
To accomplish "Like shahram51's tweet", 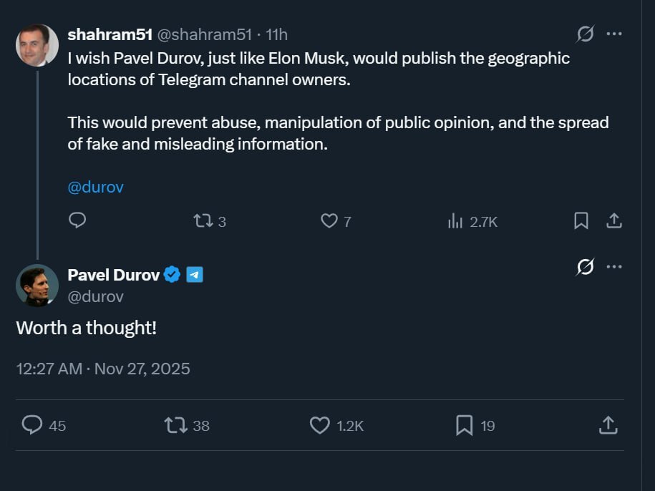I will [329, 221].
